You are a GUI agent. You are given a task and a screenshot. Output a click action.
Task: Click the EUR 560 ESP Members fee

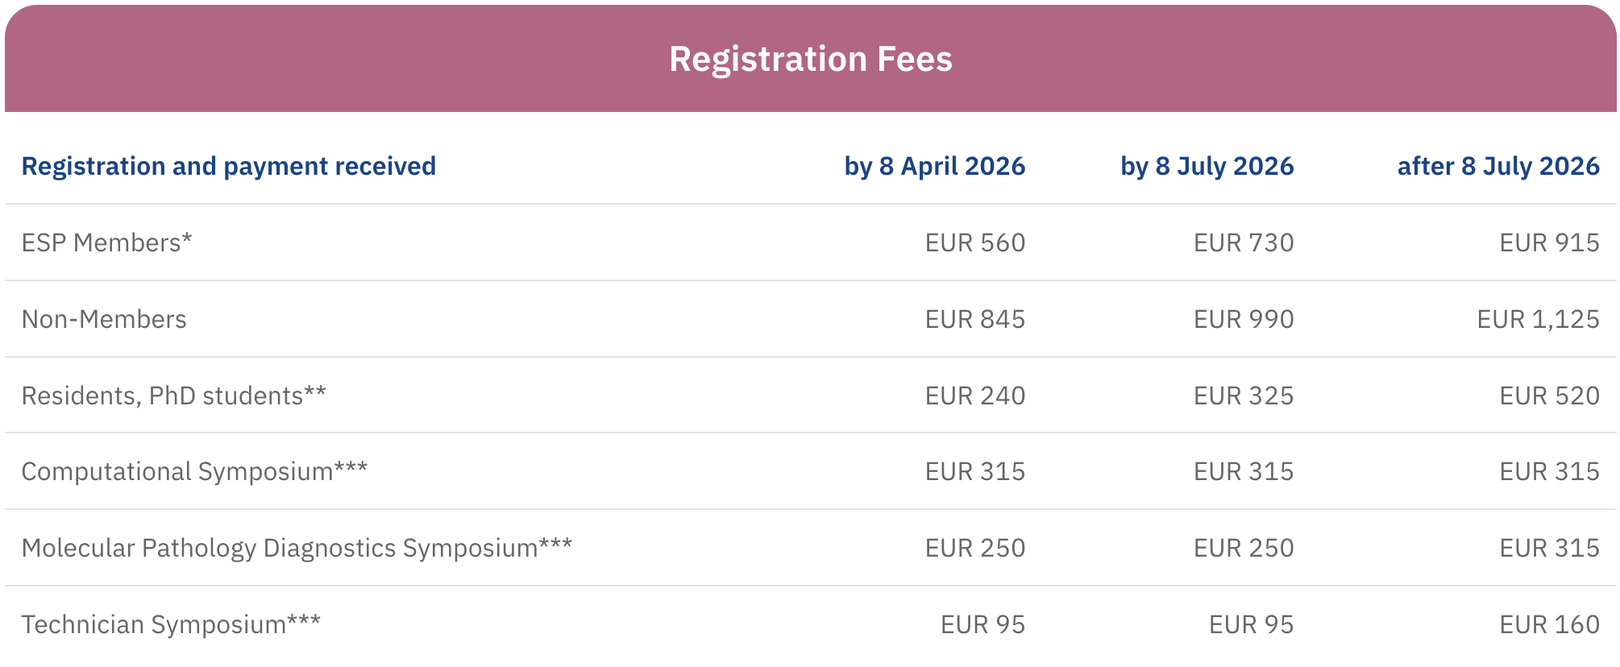pos(974,242)
